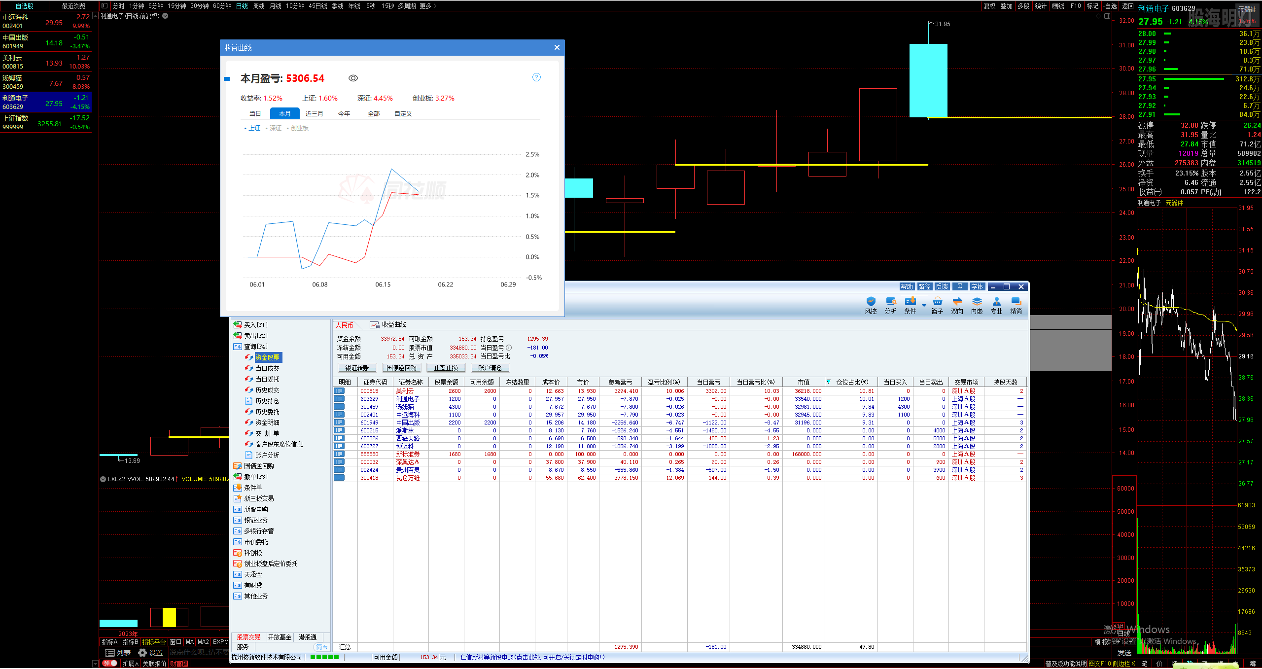Select 日线 chart period
This screenshot has height=669, width=1262.
click(x=242, y=6)
